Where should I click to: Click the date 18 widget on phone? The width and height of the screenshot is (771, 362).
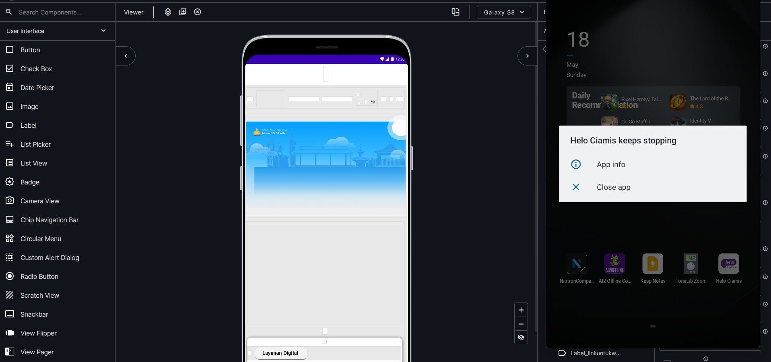pos(578,40)
